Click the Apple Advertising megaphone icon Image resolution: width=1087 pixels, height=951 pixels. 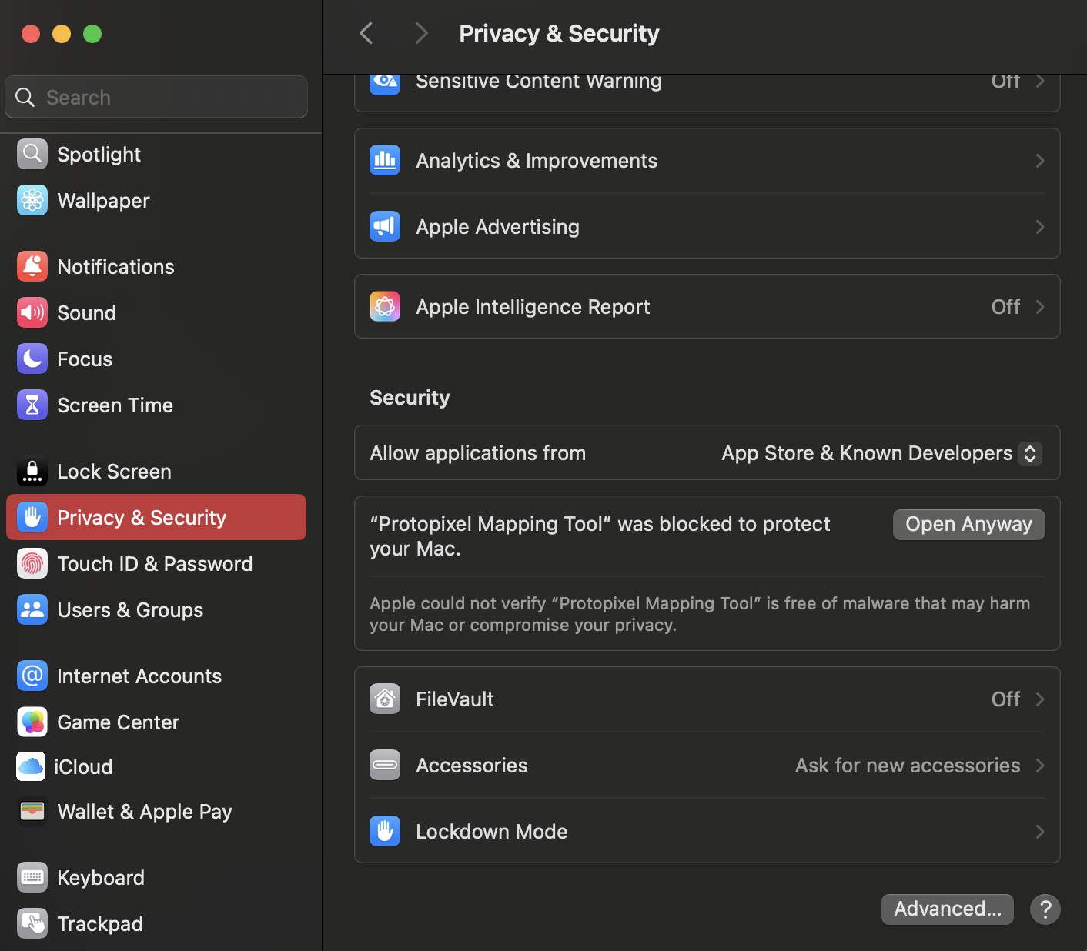pyautogui.click(x=385, y=227)
